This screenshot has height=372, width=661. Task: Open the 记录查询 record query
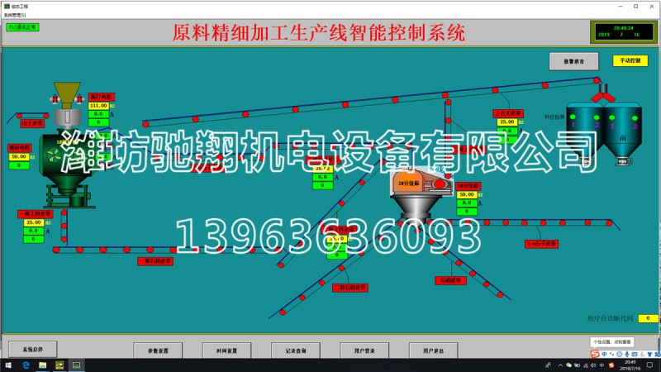point(296,351)
